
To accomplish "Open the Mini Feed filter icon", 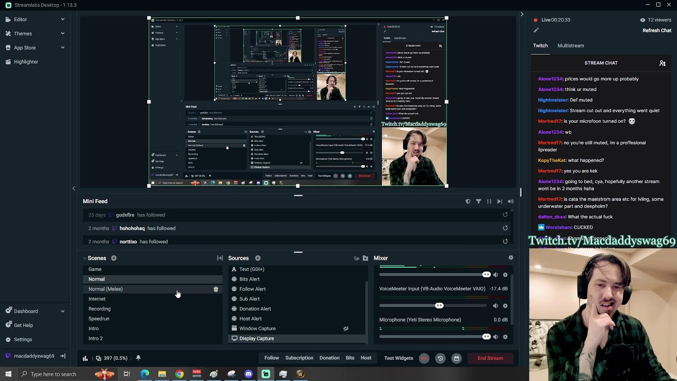I will [478, 202].
